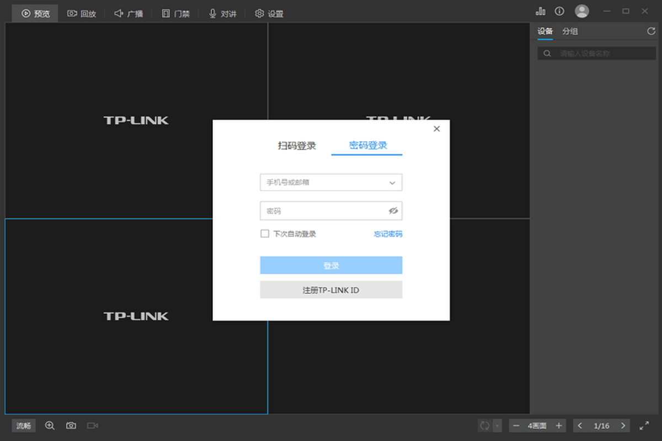Toggle the 流畅 stream quality button
The height and width of the screenshot is (441, 662).
pyautogui.click(x=24, y=426)
